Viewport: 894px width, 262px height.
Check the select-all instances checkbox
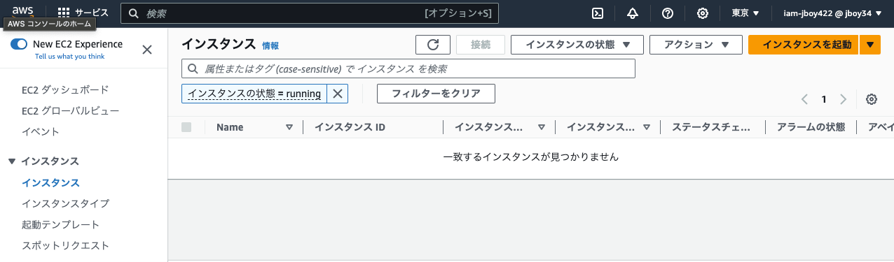click(x=186, y=127)
